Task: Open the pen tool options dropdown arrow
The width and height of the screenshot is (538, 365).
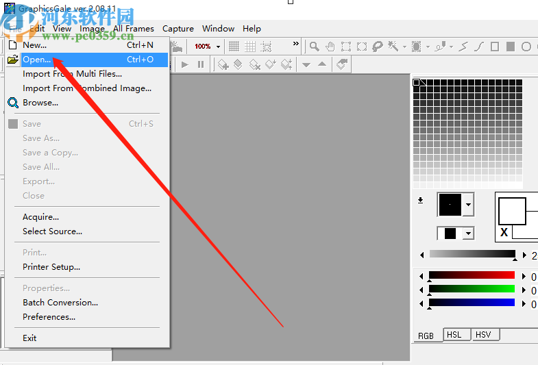Action: click(451, 47)
